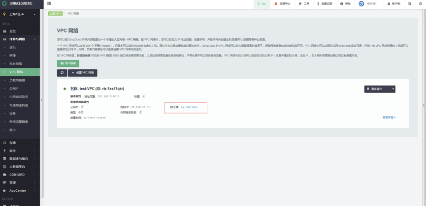Select 负载均衡器 in the sidebar
This screenshot has width=426, height=206.
click(x=17, y=80)
